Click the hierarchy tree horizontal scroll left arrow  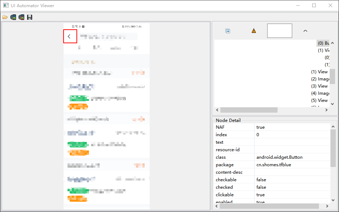(x=217, y=110)
